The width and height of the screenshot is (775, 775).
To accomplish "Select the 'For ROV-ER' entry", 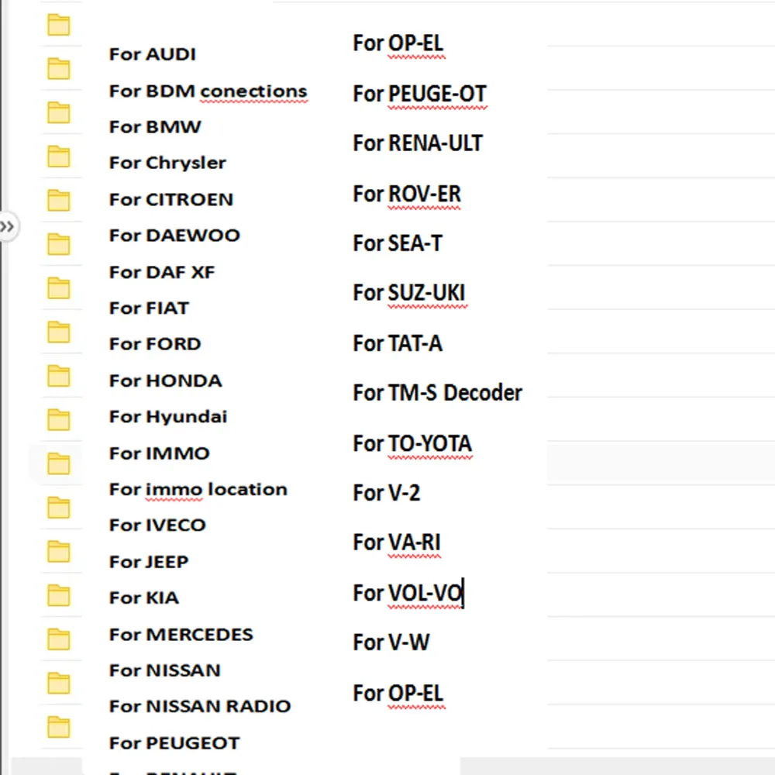I will [408, 195].
